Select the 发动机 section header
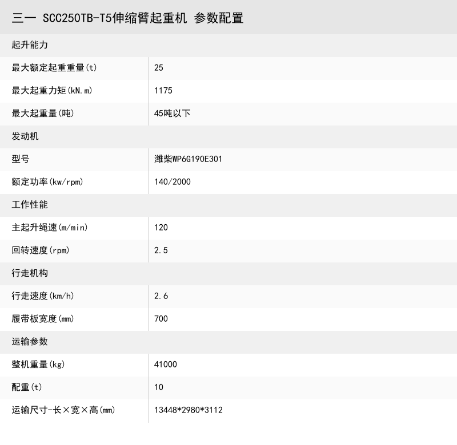Viewport: 457px width, 445px height. tap(22, 136)
